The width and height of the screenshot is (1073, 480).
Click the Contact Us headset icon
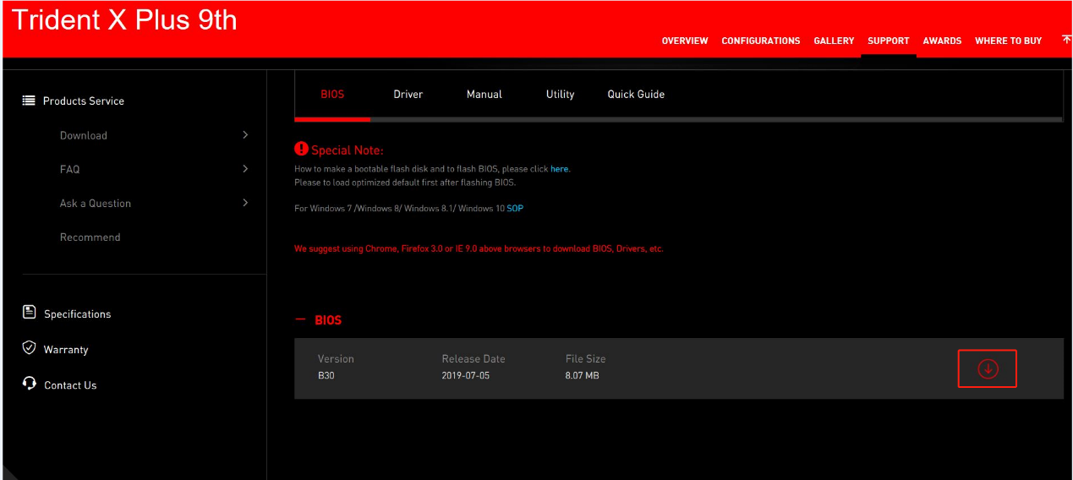coord(29,384)
